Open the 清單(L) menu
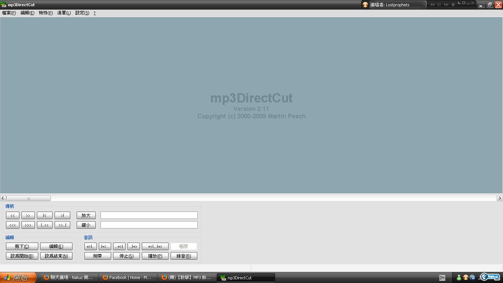The image size is (503, 283). click(x=64, y=13)
